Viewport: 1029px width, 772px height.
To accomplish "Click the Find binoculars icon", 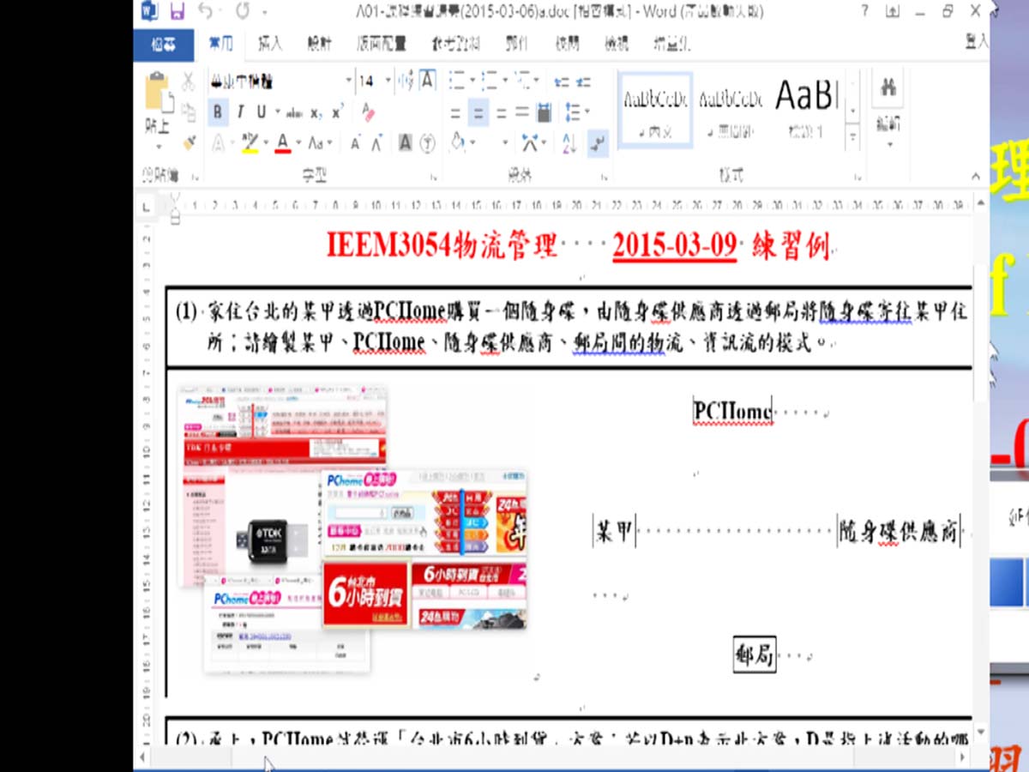I will pos(888,87).
